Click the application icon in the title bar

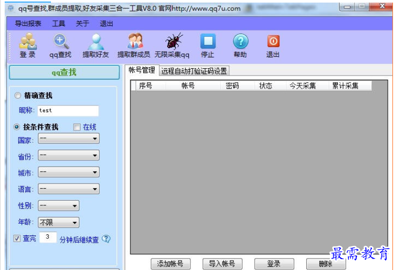tap(10, 8)
